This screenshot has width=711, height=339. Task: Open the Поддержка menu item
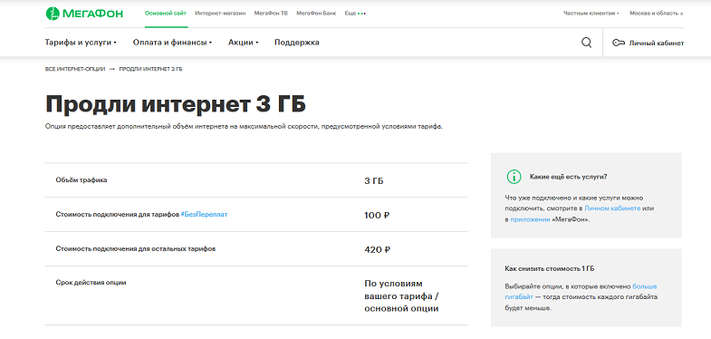coord(296,43)
